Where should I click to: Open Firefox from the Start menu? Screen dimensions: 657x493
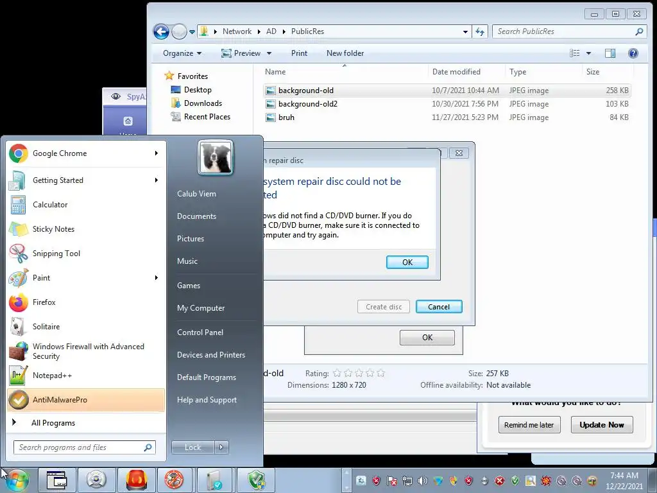coord(86,302)
